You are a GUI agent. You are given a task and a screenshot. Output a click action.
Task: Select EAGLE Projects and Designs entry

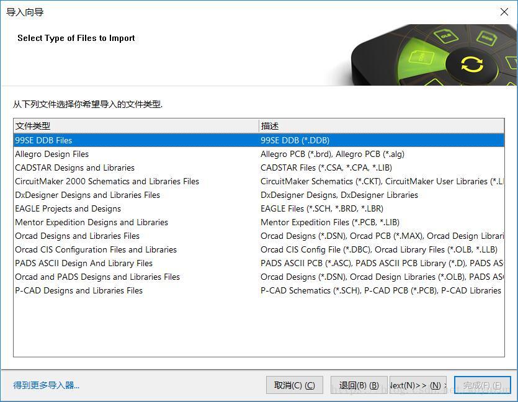68,208
